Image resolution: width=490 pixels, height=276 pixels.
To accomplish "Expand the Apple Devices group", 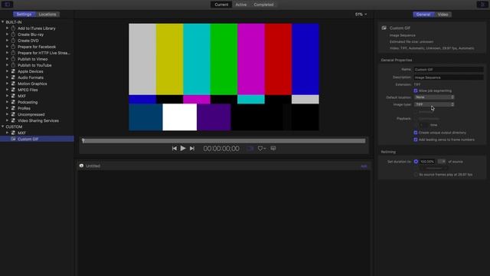I will click(x=7, y=71).
